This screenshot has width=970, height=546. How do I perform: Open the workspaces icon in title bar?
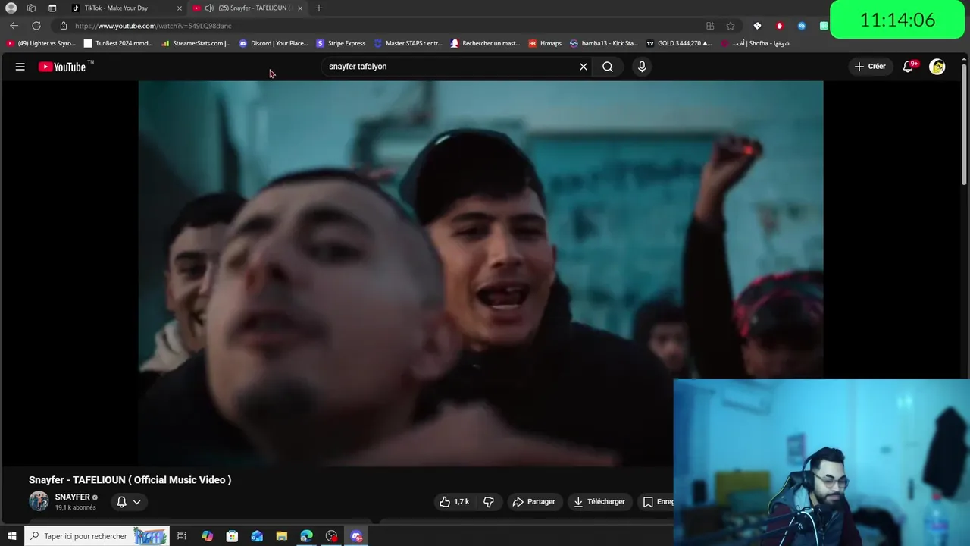(31, 8)
